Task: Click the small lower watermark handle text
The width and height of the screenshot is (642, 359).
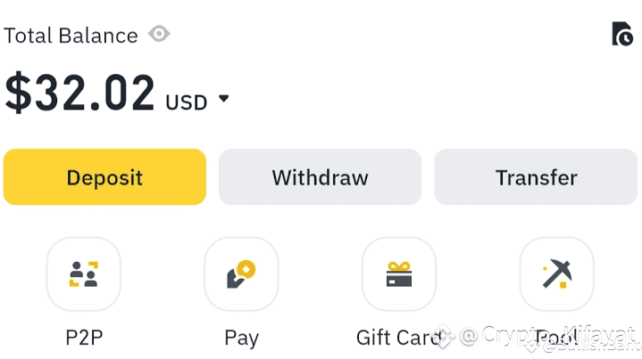Action: pos(592,347)
